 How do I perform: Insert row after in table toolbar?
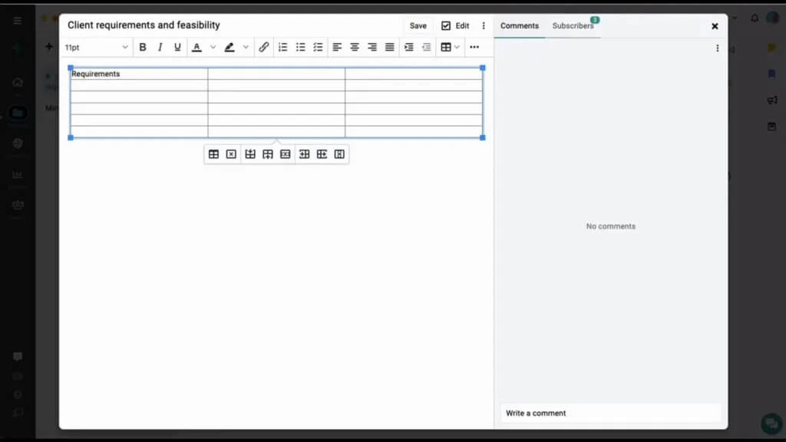point(268,154)
